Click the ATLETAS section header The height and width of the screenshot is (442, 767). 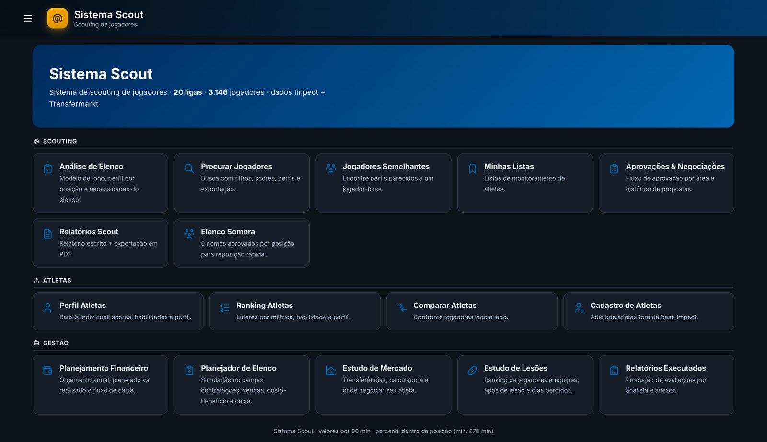click(57, 280)
